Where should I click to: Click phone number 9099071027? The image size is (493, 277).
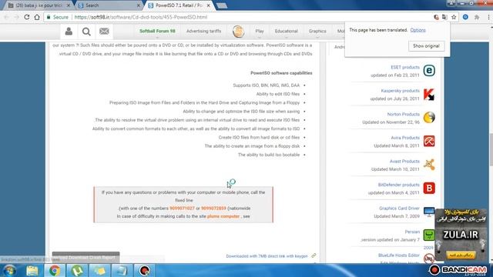coord(182,209)
